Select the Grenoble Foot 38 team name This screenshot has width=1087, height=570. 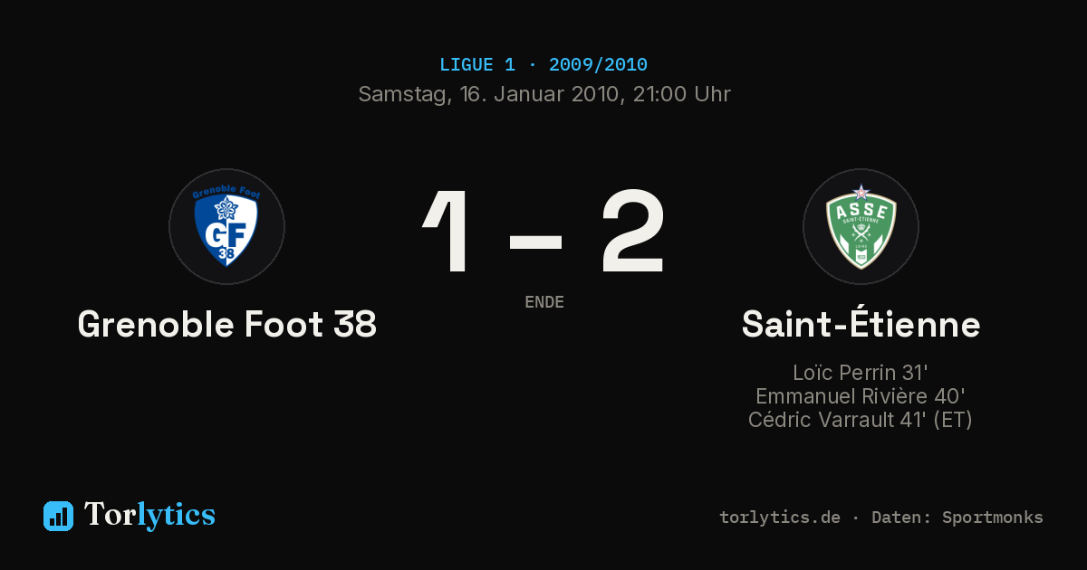(x=227, y=324)
